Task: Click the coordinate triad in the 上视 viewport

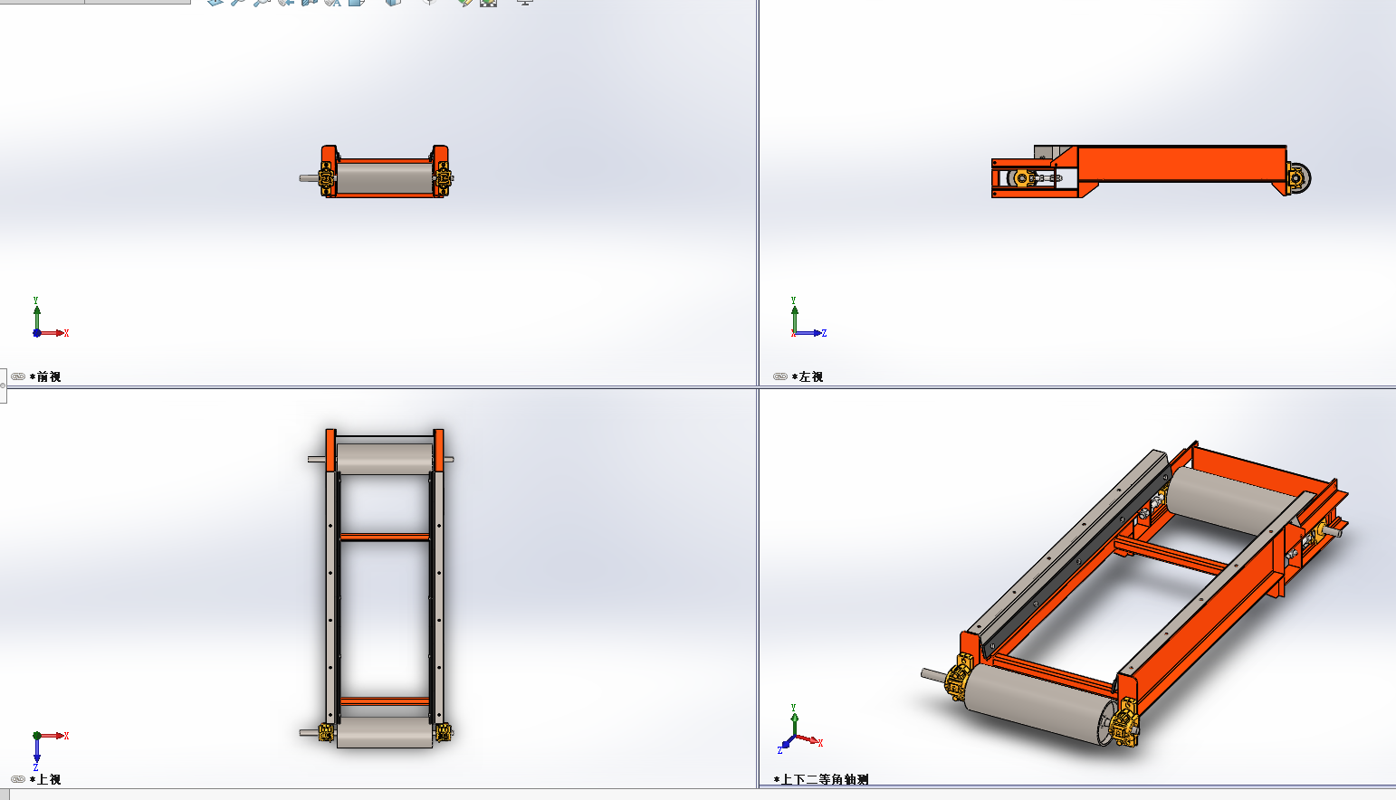Action: click(50, 748)
